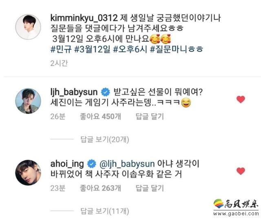This screenshot has height=223, width=265.
Task: Open ahoi_ing's profile avatar
Action: 28,173
